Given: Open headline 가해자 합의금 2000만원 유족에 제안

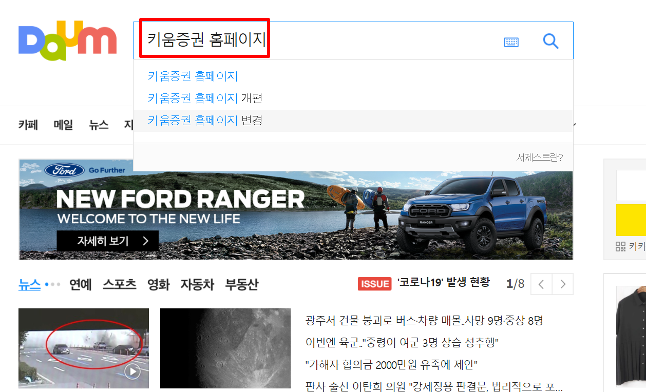Looking at the screenshot, I should [392, 365].
